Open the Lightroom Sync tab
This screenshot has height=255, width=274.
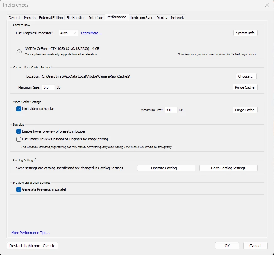coord(141,18)
